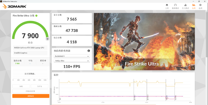Click the 3DMark logo
The height and width of the screenshot is (105, 208).
pyautogui.click(x=14, y=6)
